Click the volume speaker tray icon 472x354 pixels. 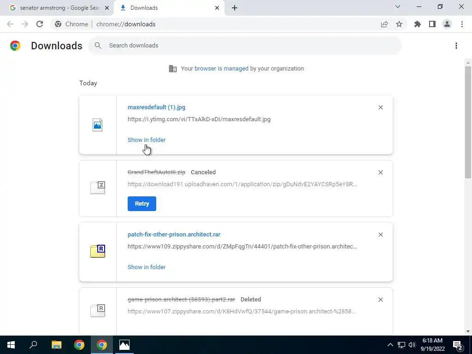pyautogui.click(x=412, y=345)
